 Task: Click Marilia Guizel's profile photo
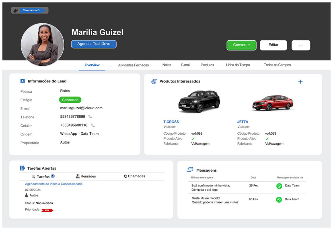coord(42,44)
